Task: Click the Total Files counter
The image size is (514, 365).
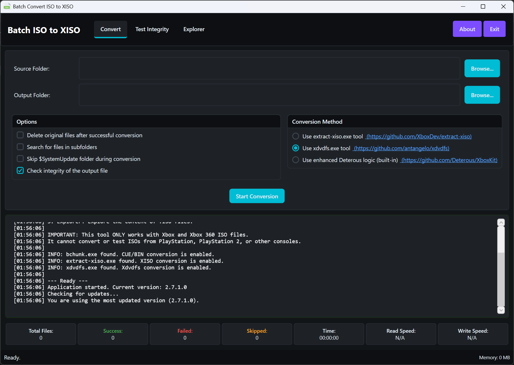Action: [41, 334]
